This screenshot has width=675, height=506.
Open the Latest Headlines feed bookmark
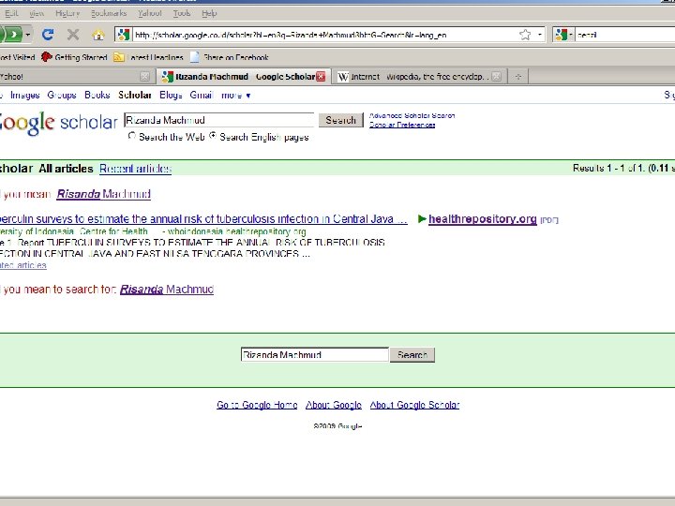point(148,57)
